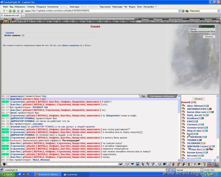Open the Настройки menu
221x177 pixels.
pyautogui.click(x=148, y=7)
